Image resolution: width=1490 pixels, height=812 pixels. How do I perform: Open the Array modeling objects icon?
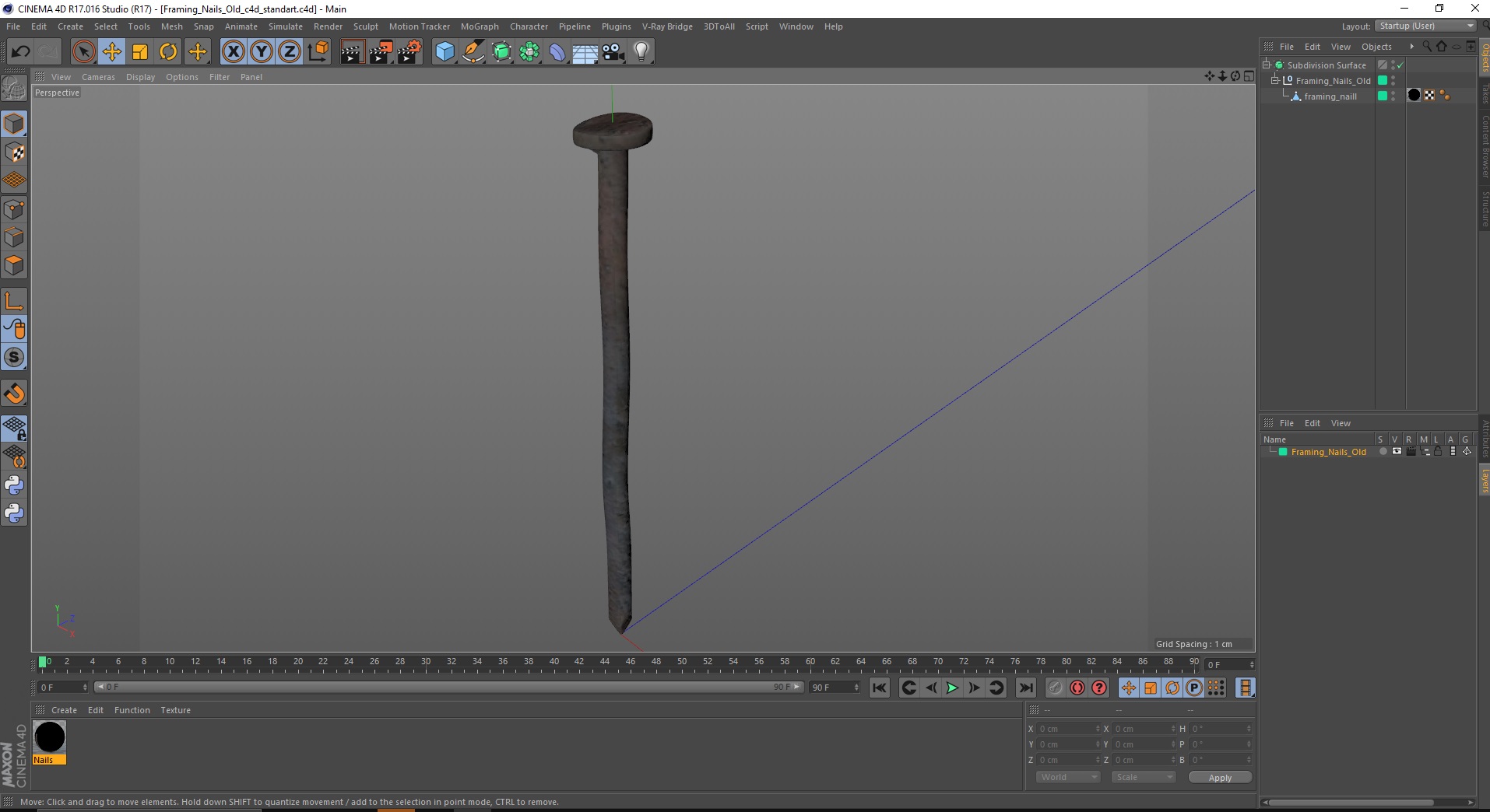coord(529,52)
